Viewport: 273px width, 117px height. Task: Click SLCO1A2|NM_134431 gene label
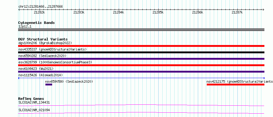coord(34,102)
